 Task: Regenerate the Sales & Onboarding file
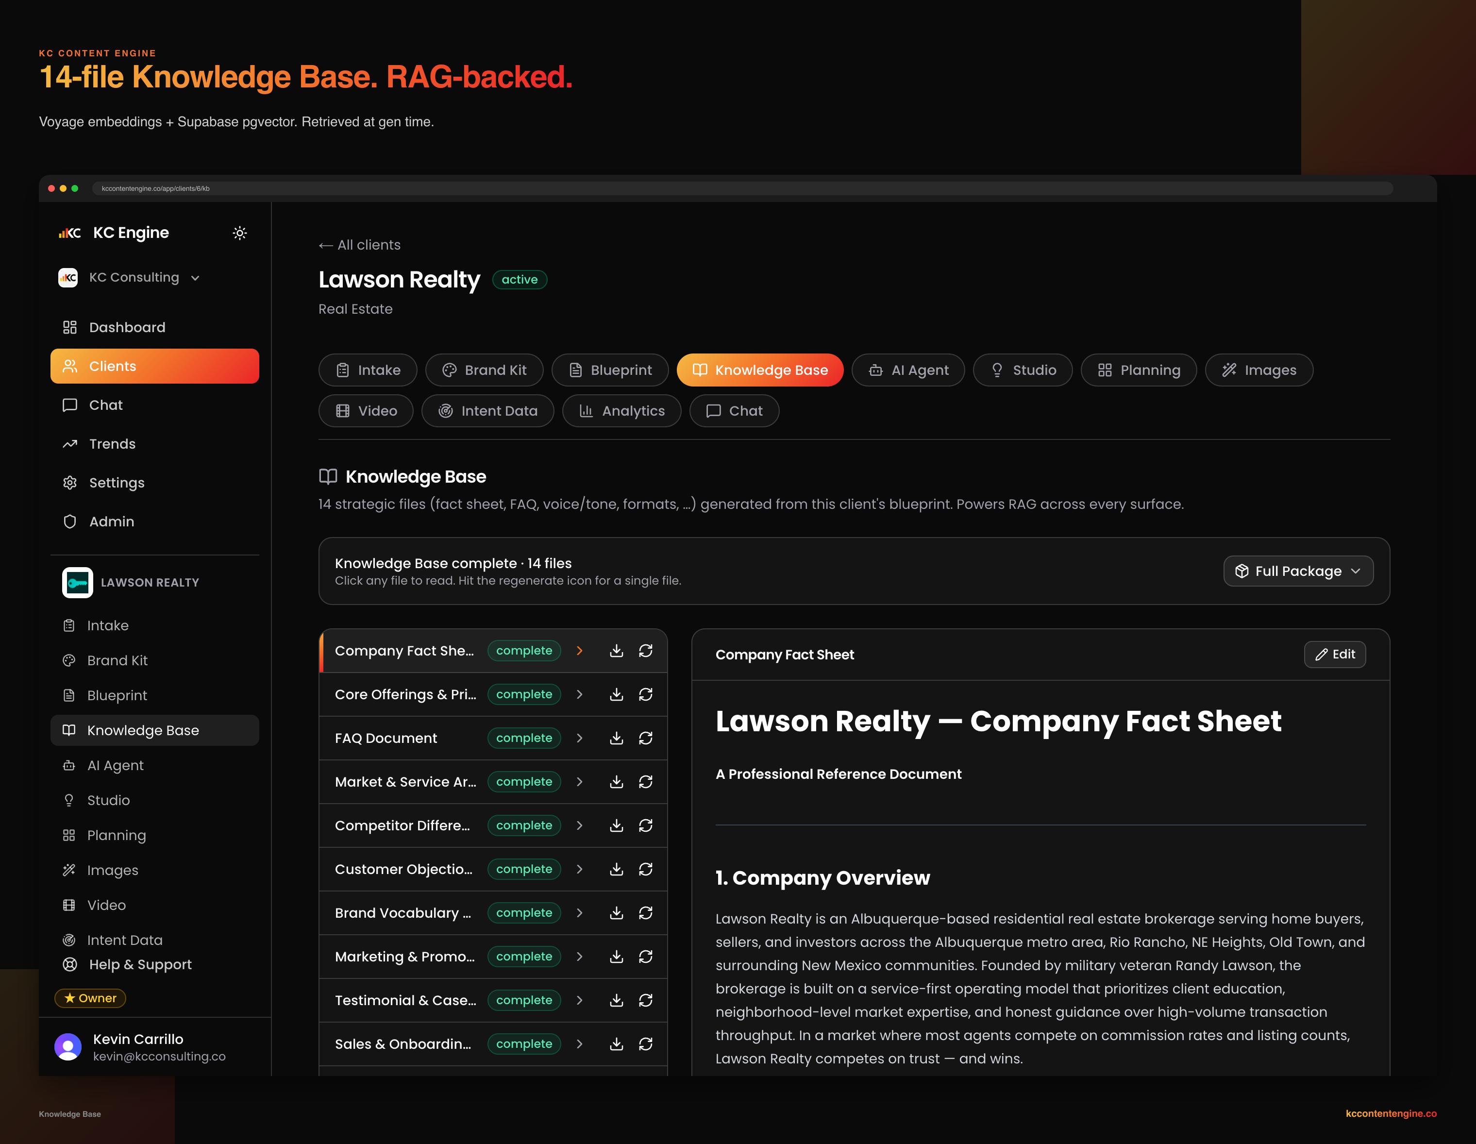click(646, 1044)
